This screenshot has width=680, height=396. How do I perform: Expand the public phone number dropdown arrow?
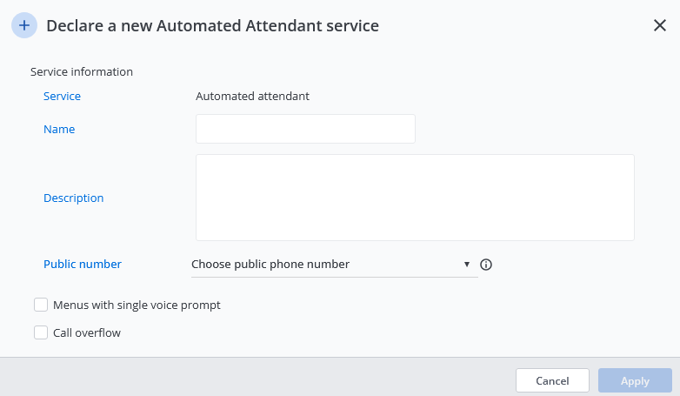tap(467, 264)
